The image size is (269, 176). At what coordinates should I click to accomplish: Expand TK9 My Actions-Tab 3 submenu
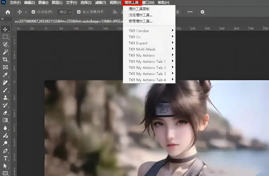tap(149, 74)
